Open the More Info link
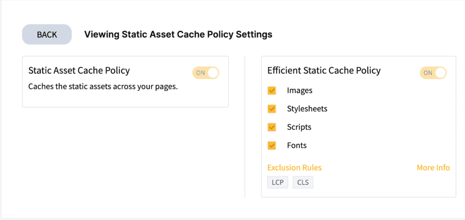This screenshot has height=220, width=465. click(433, 167)
